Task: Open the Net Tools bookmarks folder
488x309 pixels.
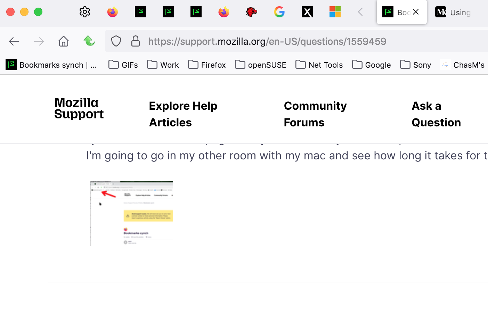Action: 319,65
